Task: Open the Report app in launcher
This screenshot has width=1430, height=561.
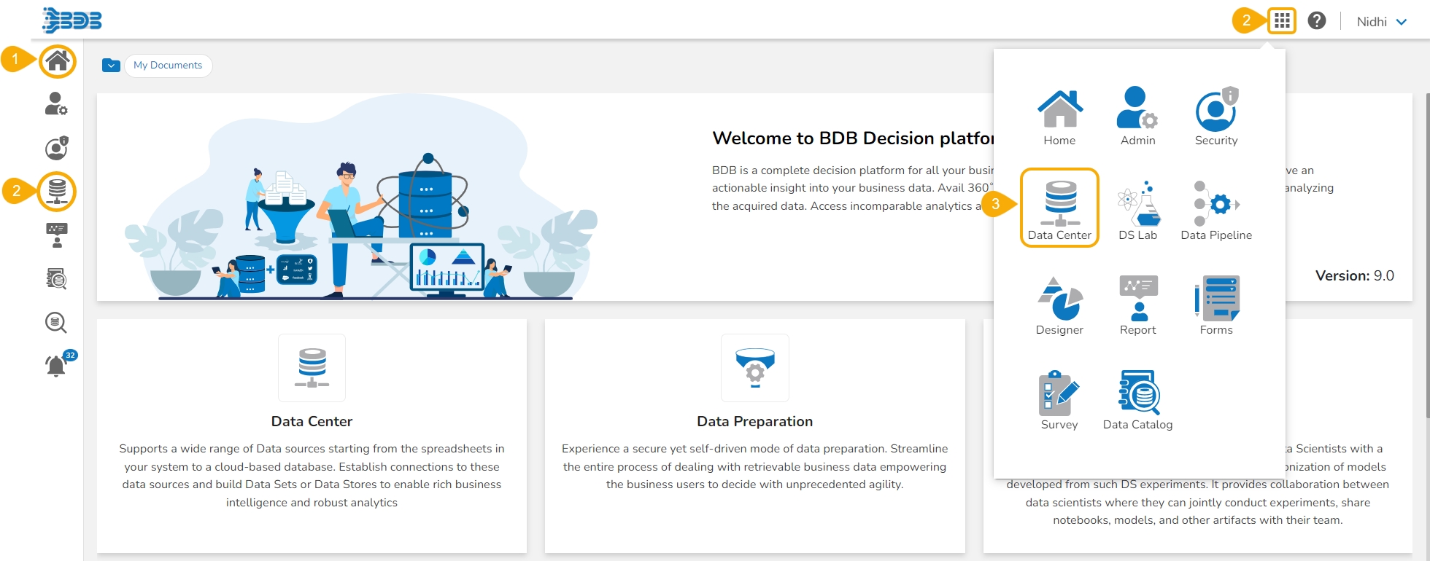Action: (1137, 305)
